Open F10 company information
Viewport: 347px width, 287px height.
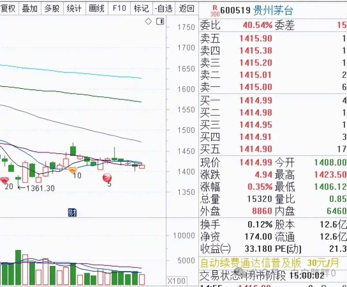tap(119, 8)
